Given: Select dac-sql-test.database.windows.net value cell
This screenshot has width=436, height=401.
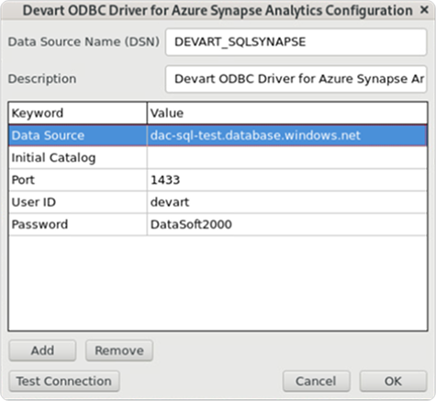Looking at the screenshot, I should point(287,135).
